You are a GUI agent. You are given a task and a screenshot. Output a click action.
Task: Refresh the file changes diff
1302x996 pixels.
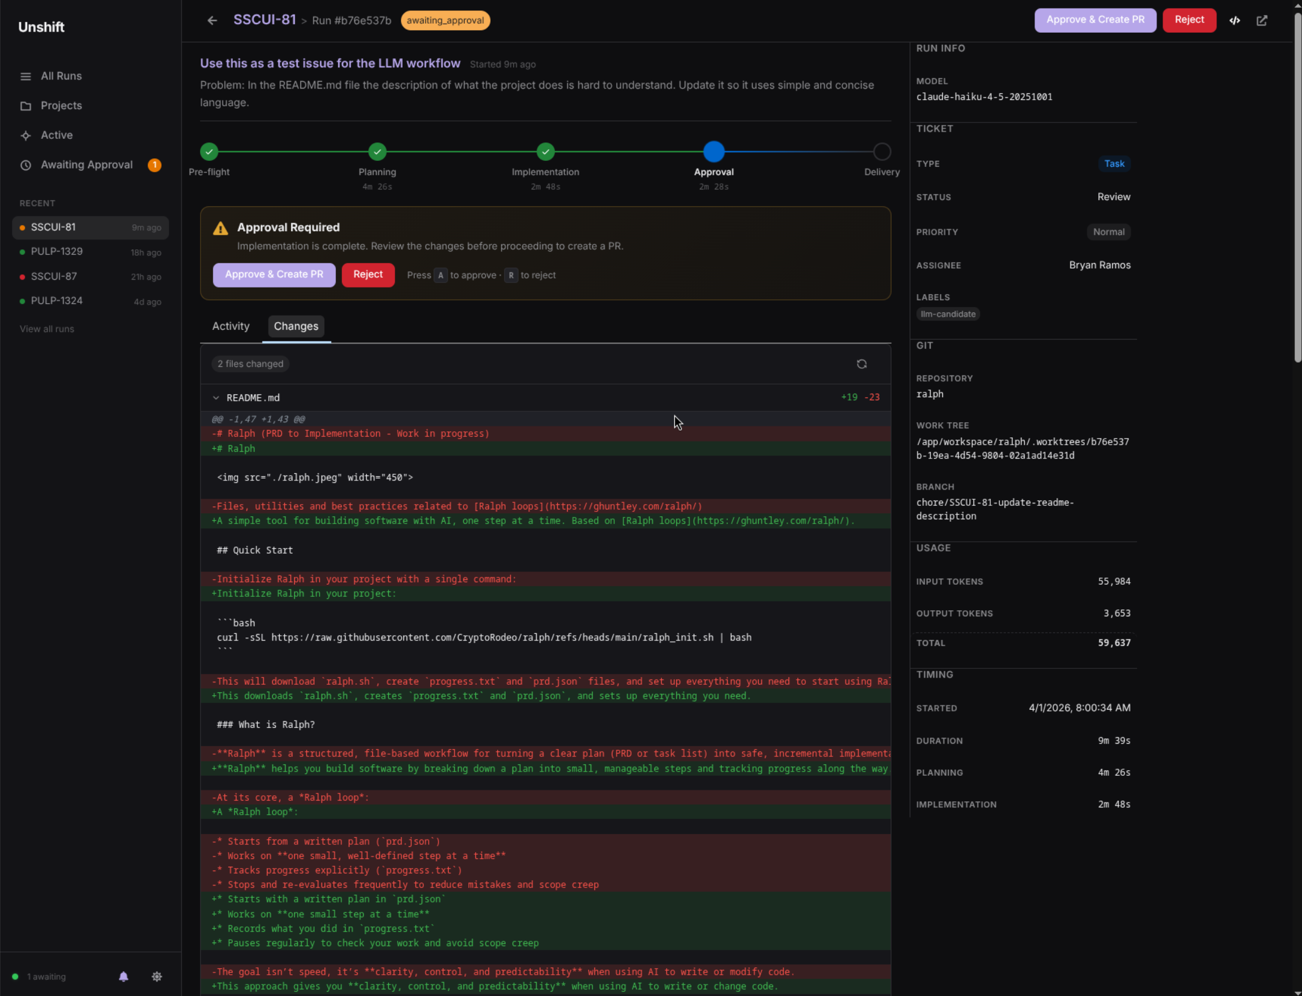pyautogui.click(x=862, y=363)
